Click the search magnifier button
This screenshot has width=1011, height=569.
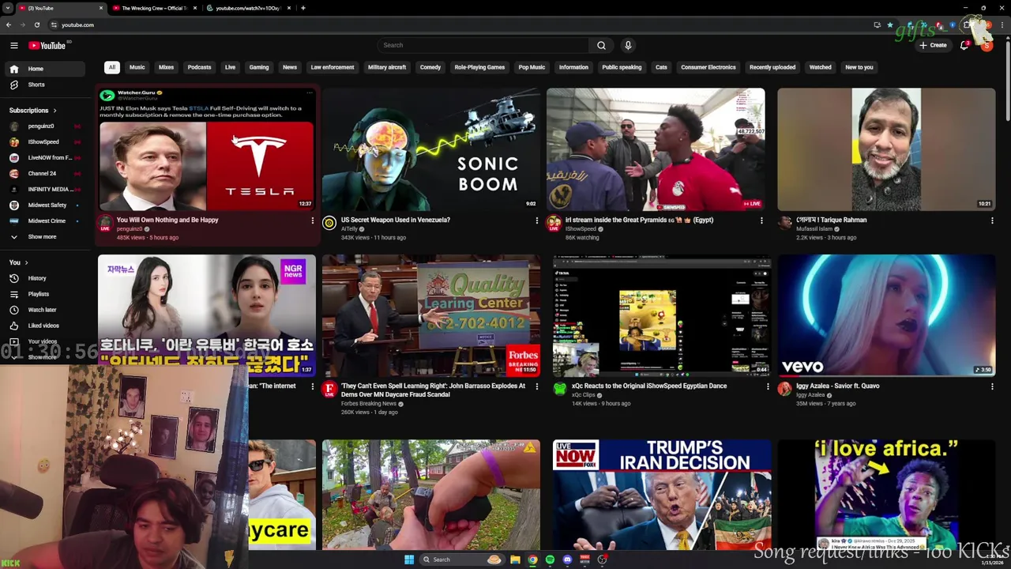coord(601,45)
